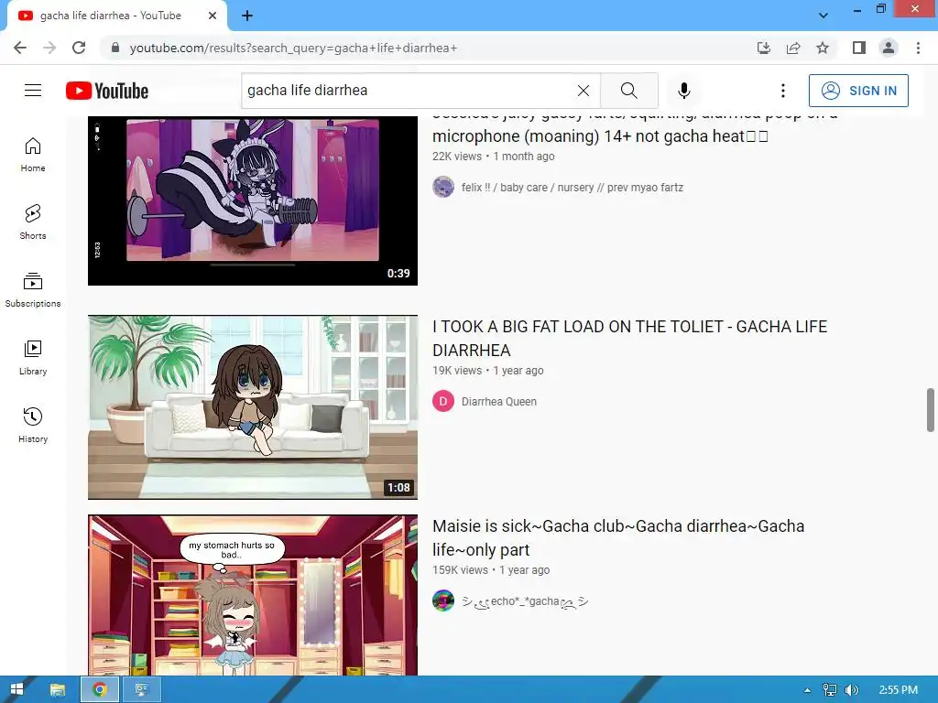Open the YouTube hamburger guide menu
This screenshot has width=938, height=703.
[x=33, y=91]
